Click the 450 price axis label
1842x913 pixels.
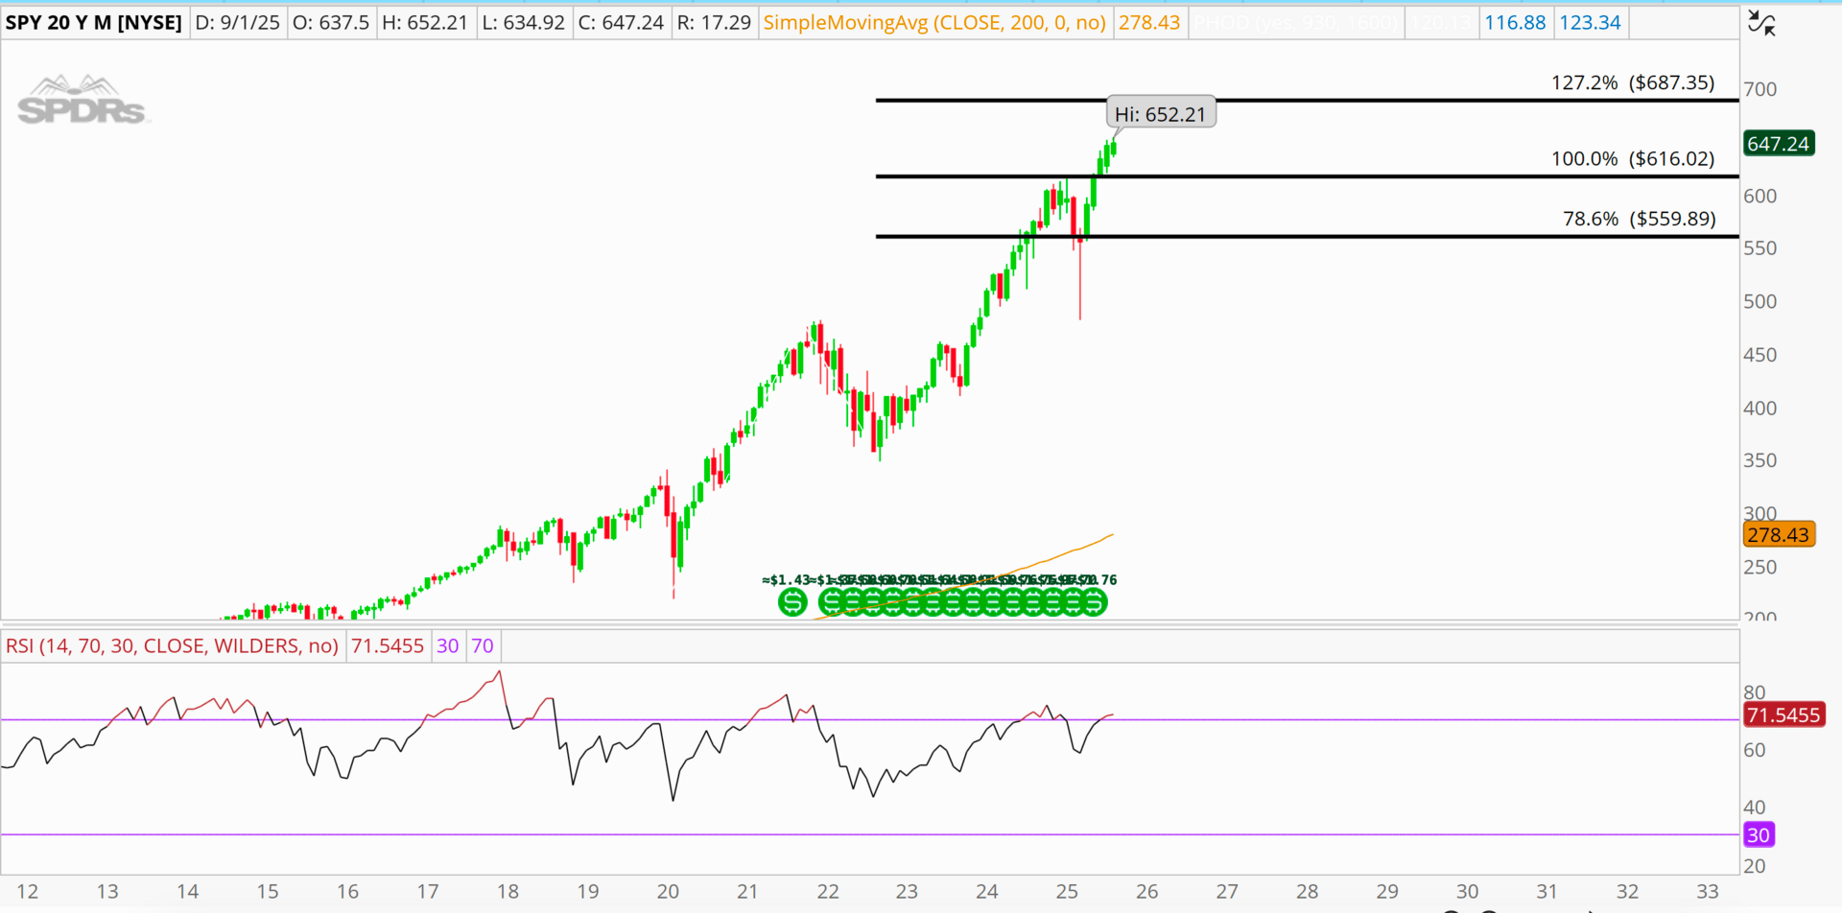(1760, 355)
